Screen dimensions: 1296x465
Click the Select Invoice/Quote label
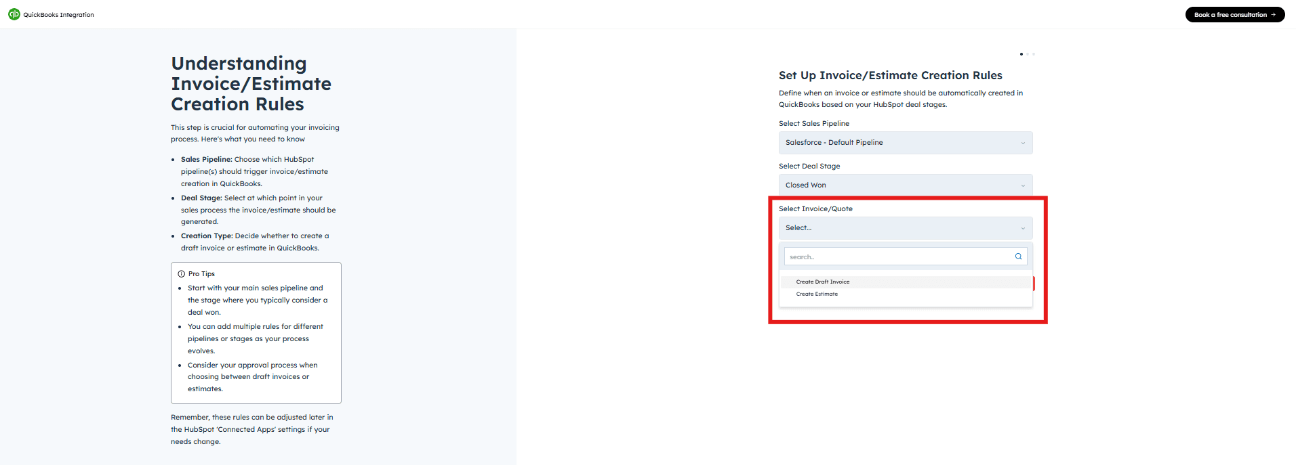click(x=815, y=208)
